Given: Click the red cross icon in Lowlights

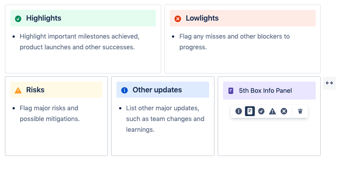Looking at the screenshot, I should click(178, 19).
